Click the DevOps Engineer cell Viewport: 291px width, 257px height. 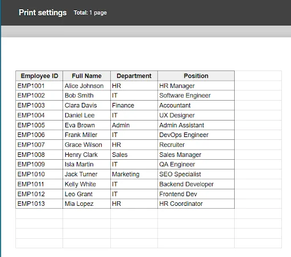click(196, 135)
